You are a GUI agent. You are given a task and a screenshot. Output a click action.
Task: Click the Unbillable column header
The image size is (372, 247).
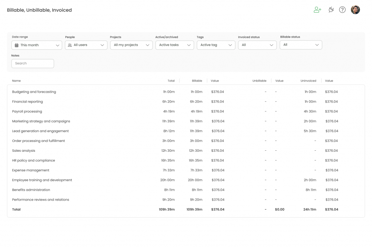coord(259,81)
